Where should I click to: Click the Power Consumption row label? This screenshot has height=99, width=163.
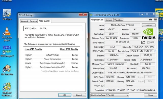52,59
